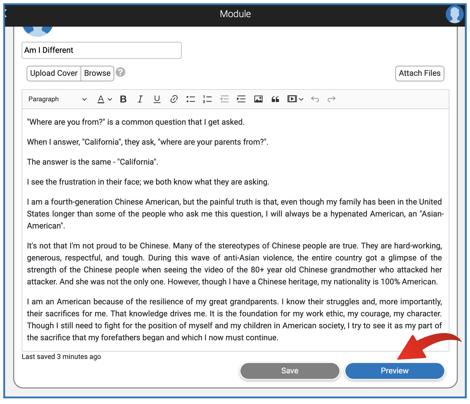Screen dimensions: 470x404
Task: Insert an image into the post
Action: (x=258, y=99)
